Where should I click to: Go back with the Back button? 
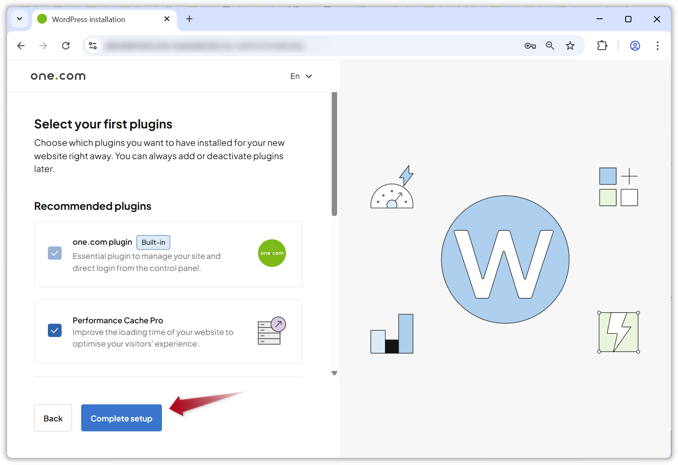click(53, 418)
